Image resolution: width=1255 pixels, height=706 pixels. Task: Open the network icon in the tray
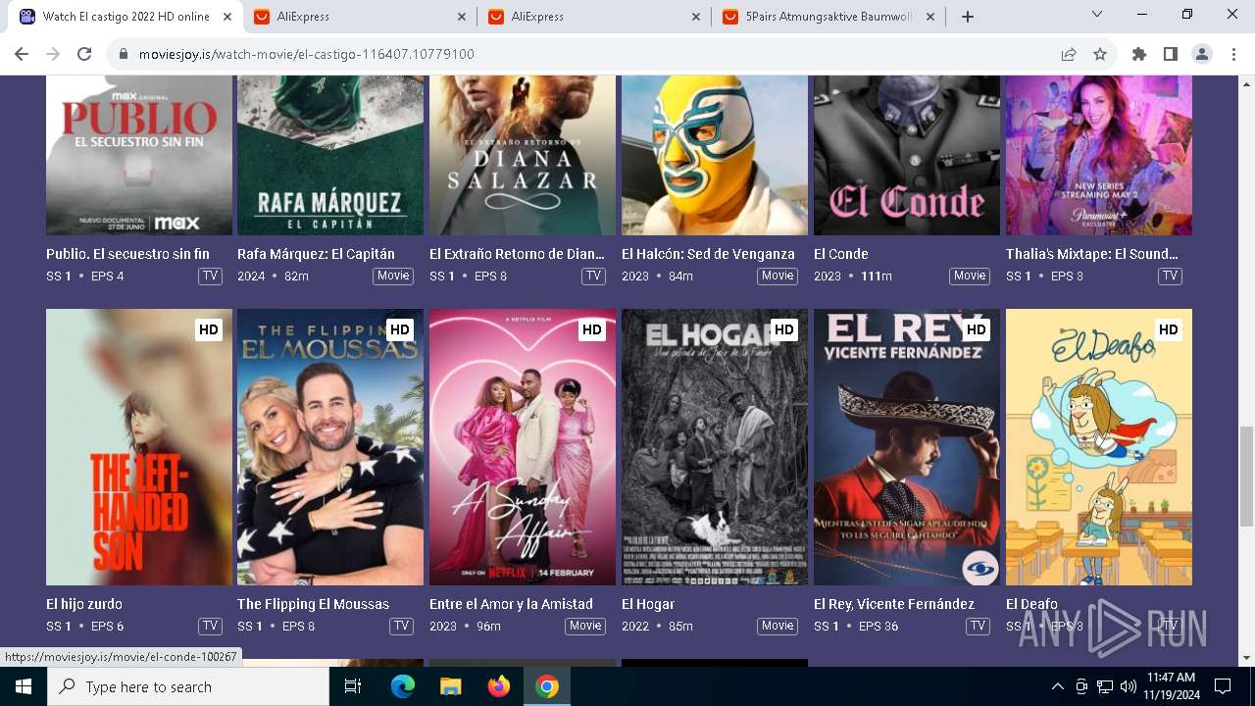coord(1105,686)
